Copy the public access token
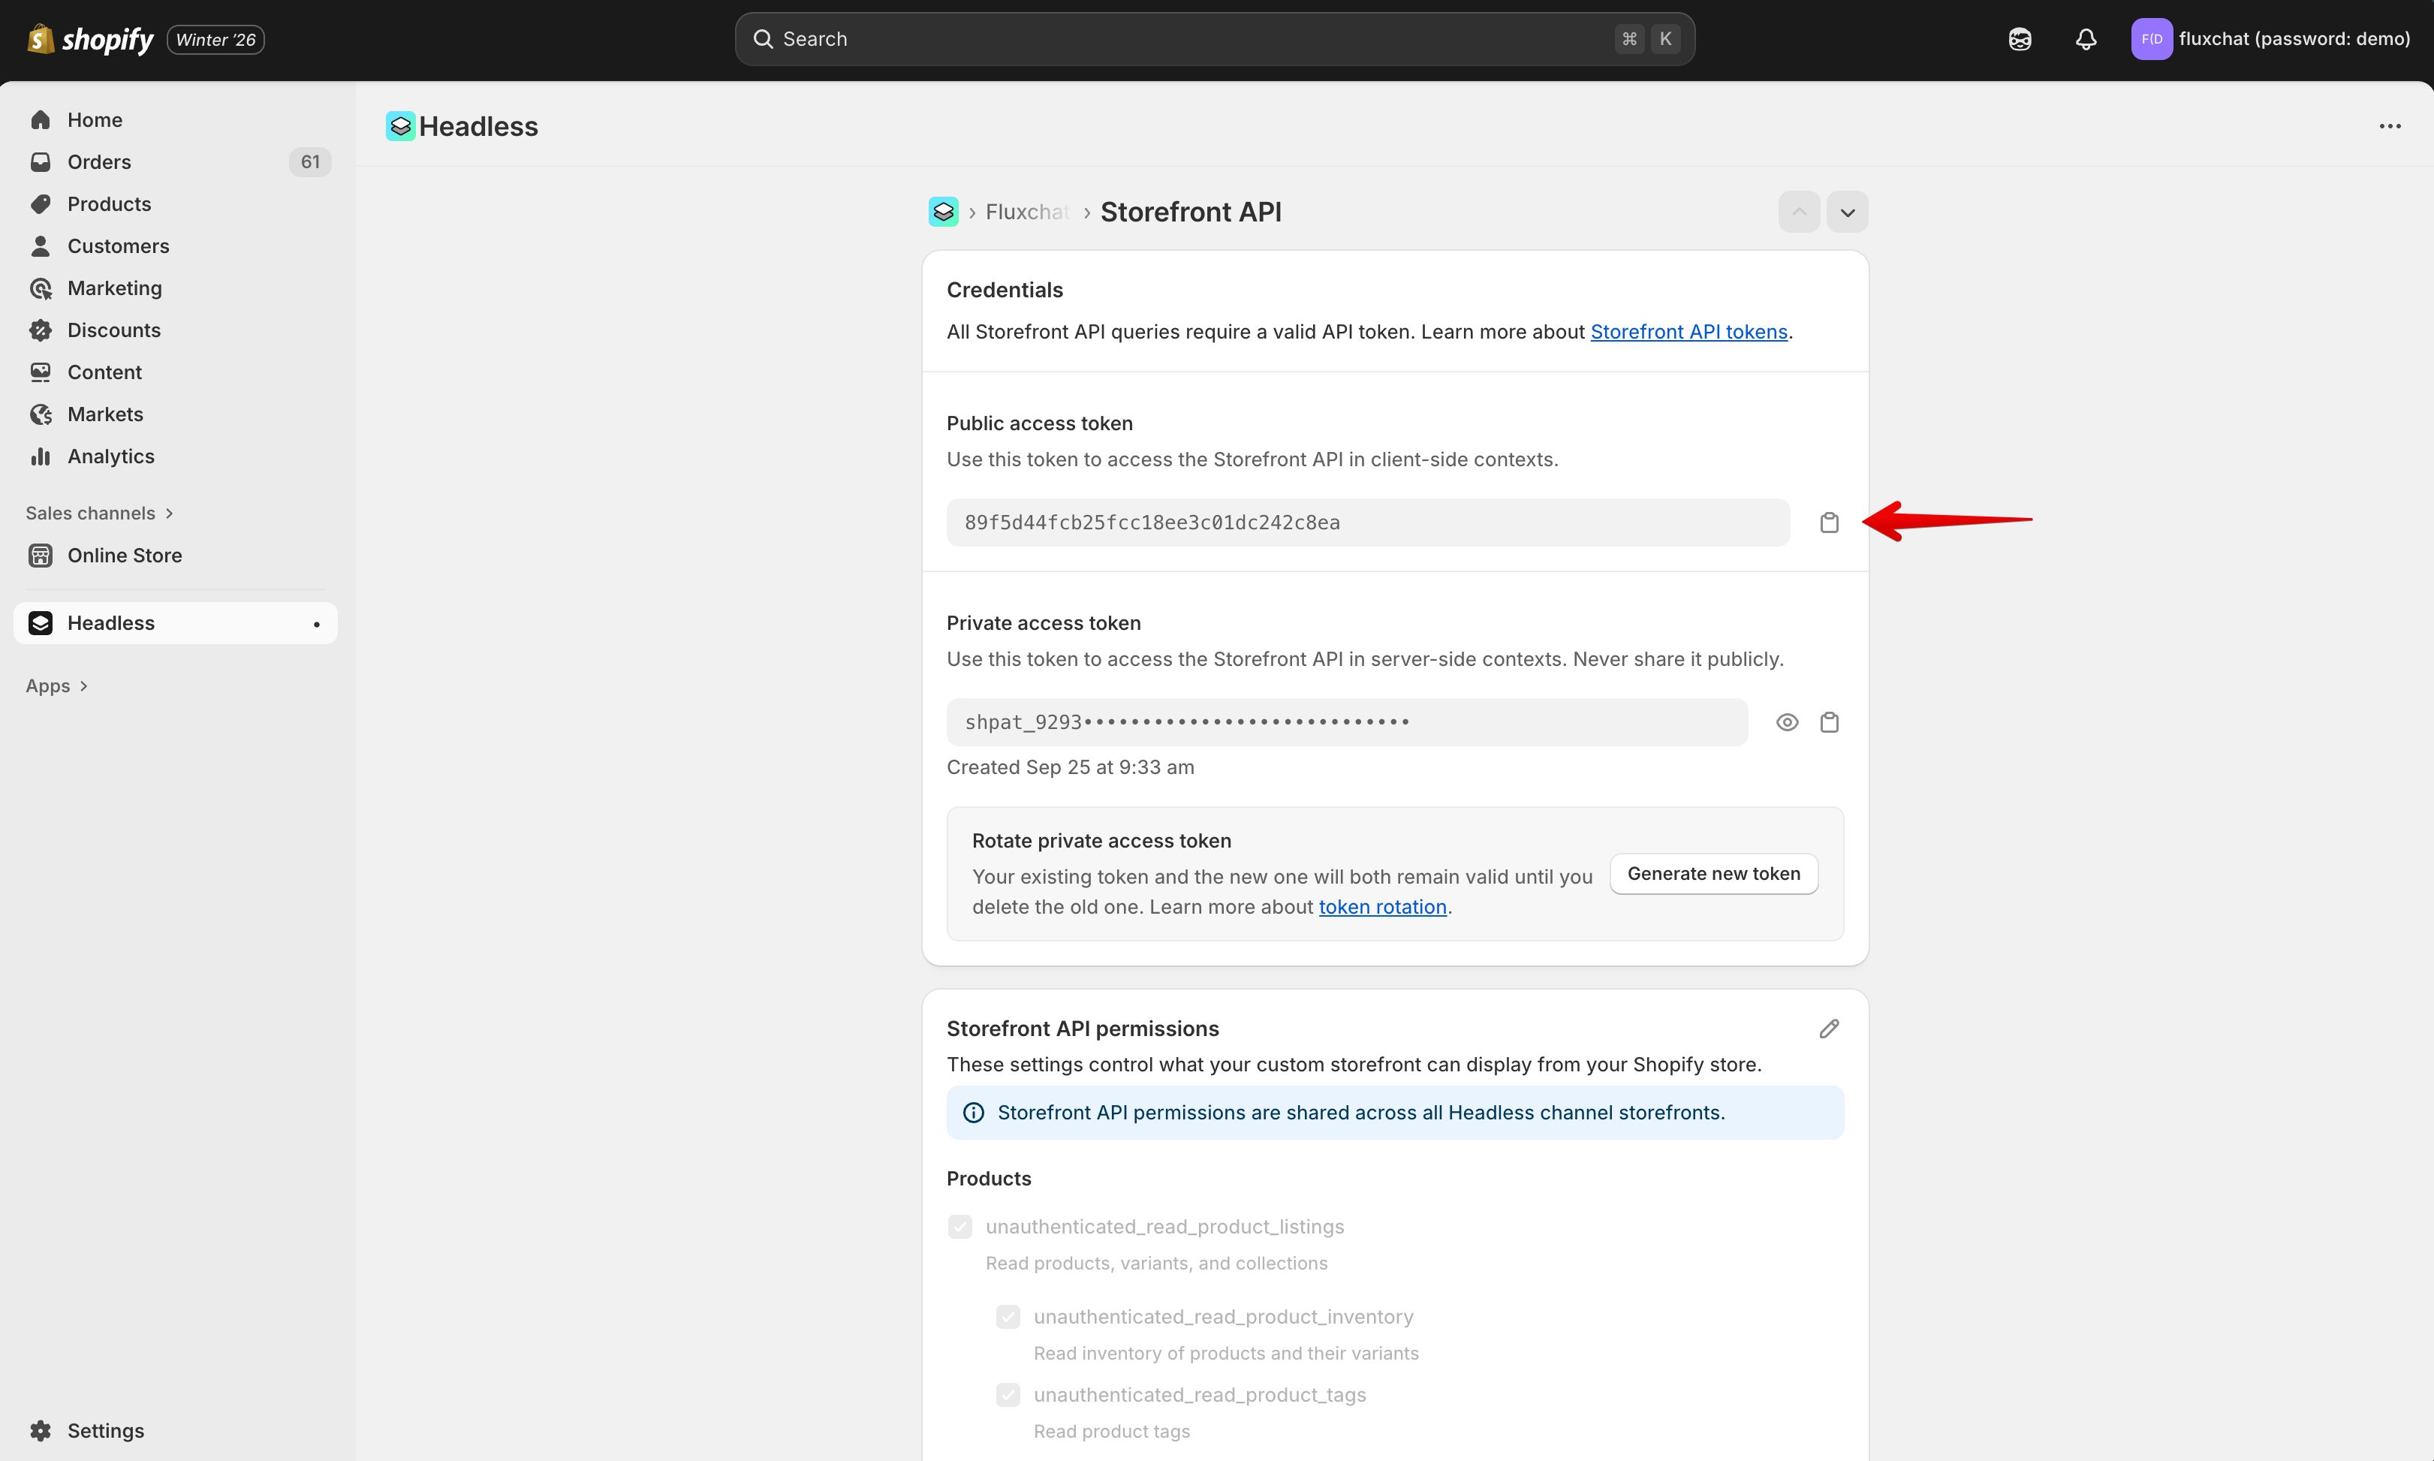2434x1461 pixels. pos(1829,523)
